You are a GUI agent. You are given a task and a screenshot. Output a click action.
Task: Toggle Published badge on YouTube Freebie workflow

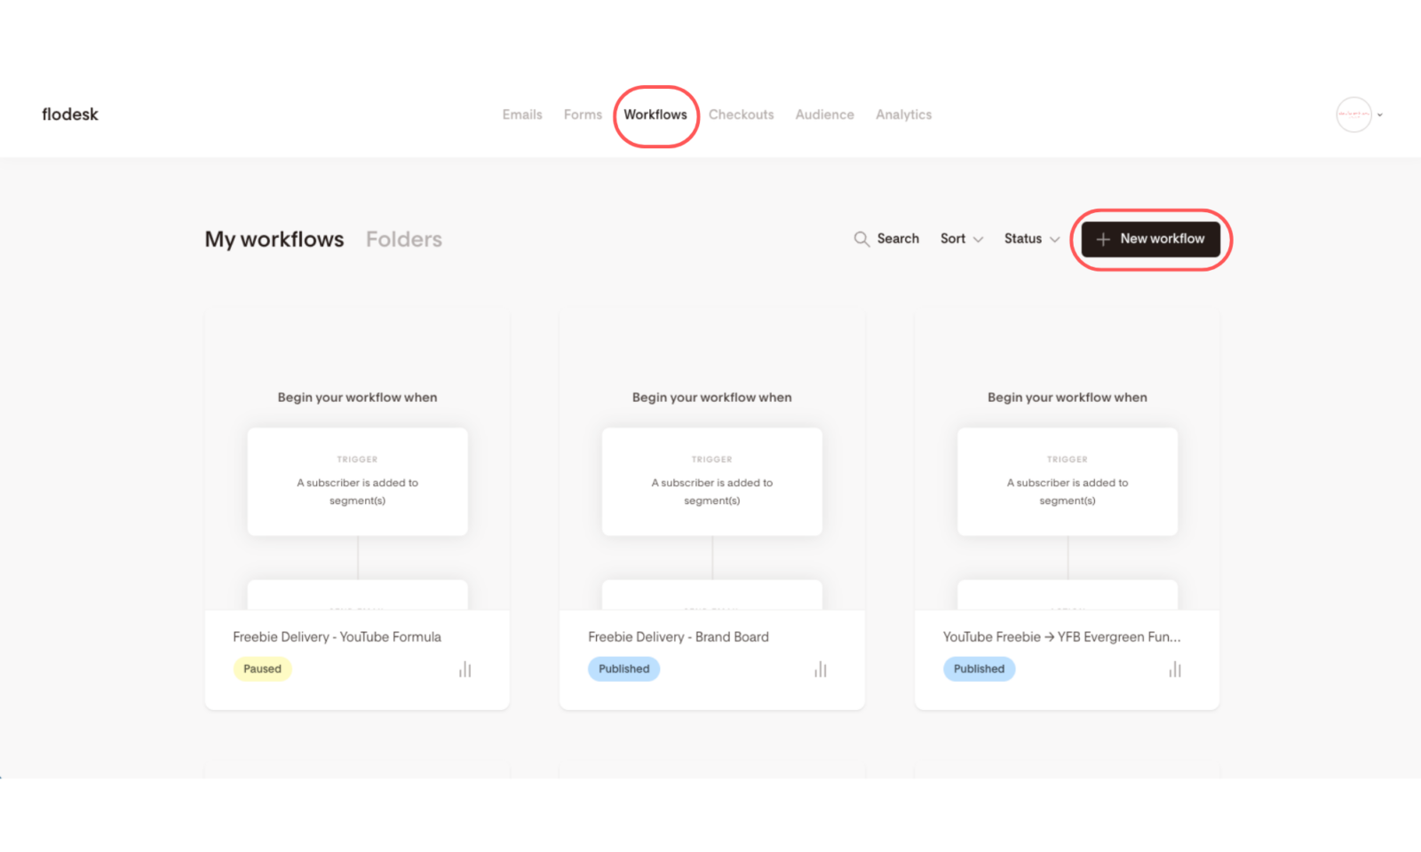pyautogui.click(x=979, y=668)
